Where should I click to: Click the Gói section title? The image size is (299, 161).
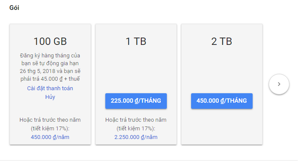pyautogui.click(x=14, y=8)
